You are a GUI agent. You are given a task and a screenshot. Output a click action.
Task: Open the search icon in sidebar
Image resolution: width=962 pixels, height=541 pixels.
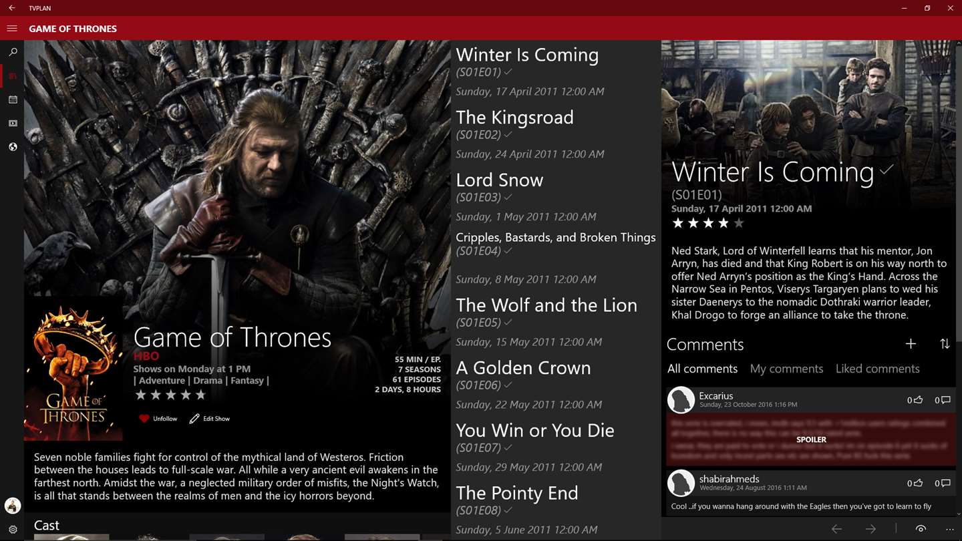[12, 52]
